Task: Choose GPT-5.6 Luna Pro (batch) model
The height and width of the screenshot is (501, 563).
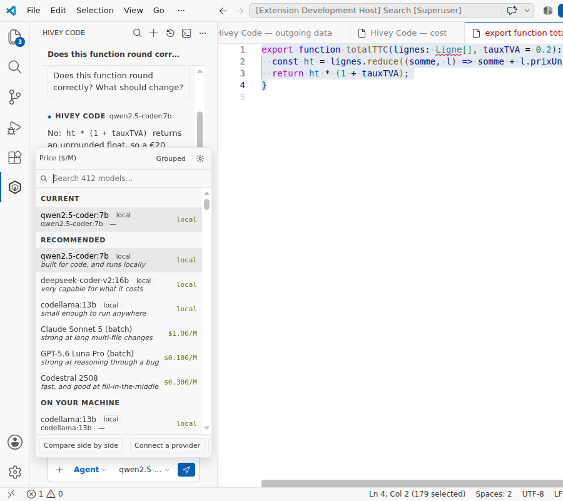Action: tap(119, 358)
